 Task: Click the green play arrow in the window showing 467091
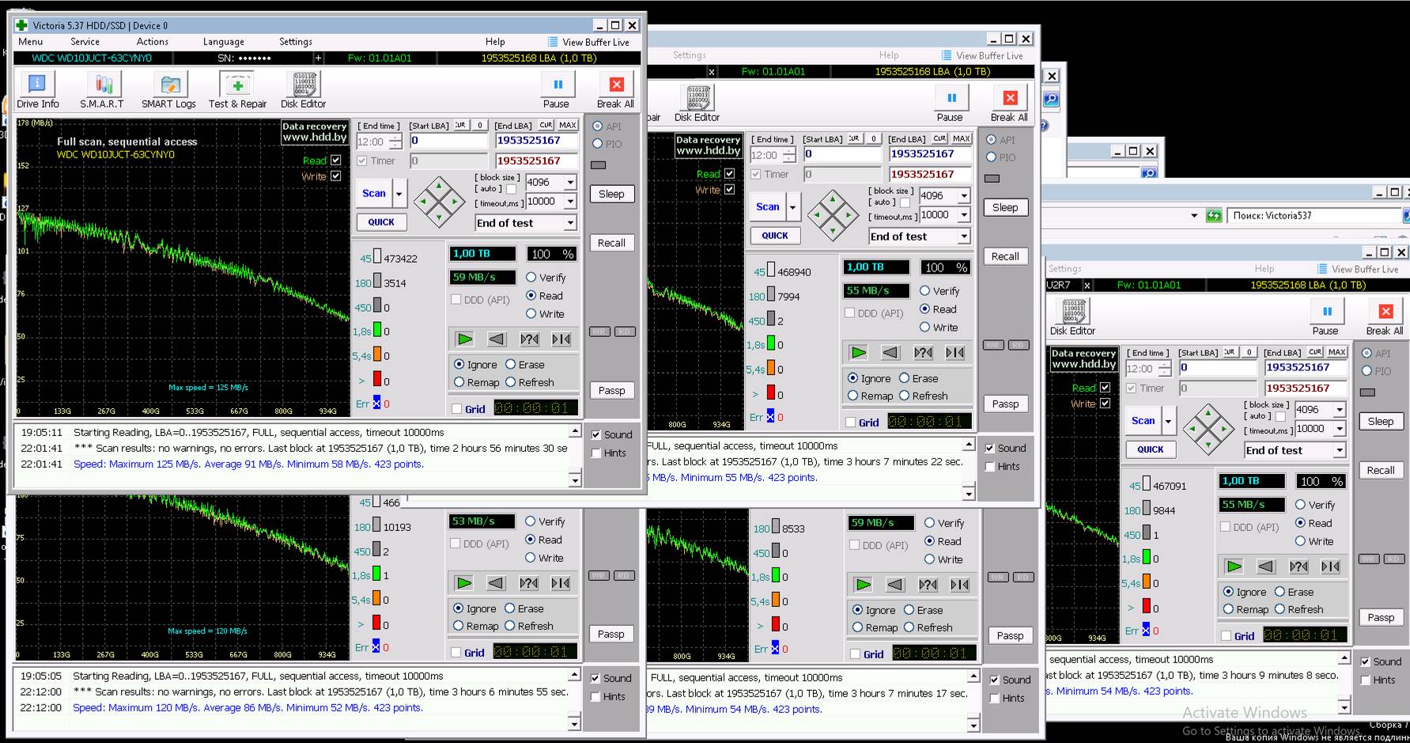pos(1234,567)
